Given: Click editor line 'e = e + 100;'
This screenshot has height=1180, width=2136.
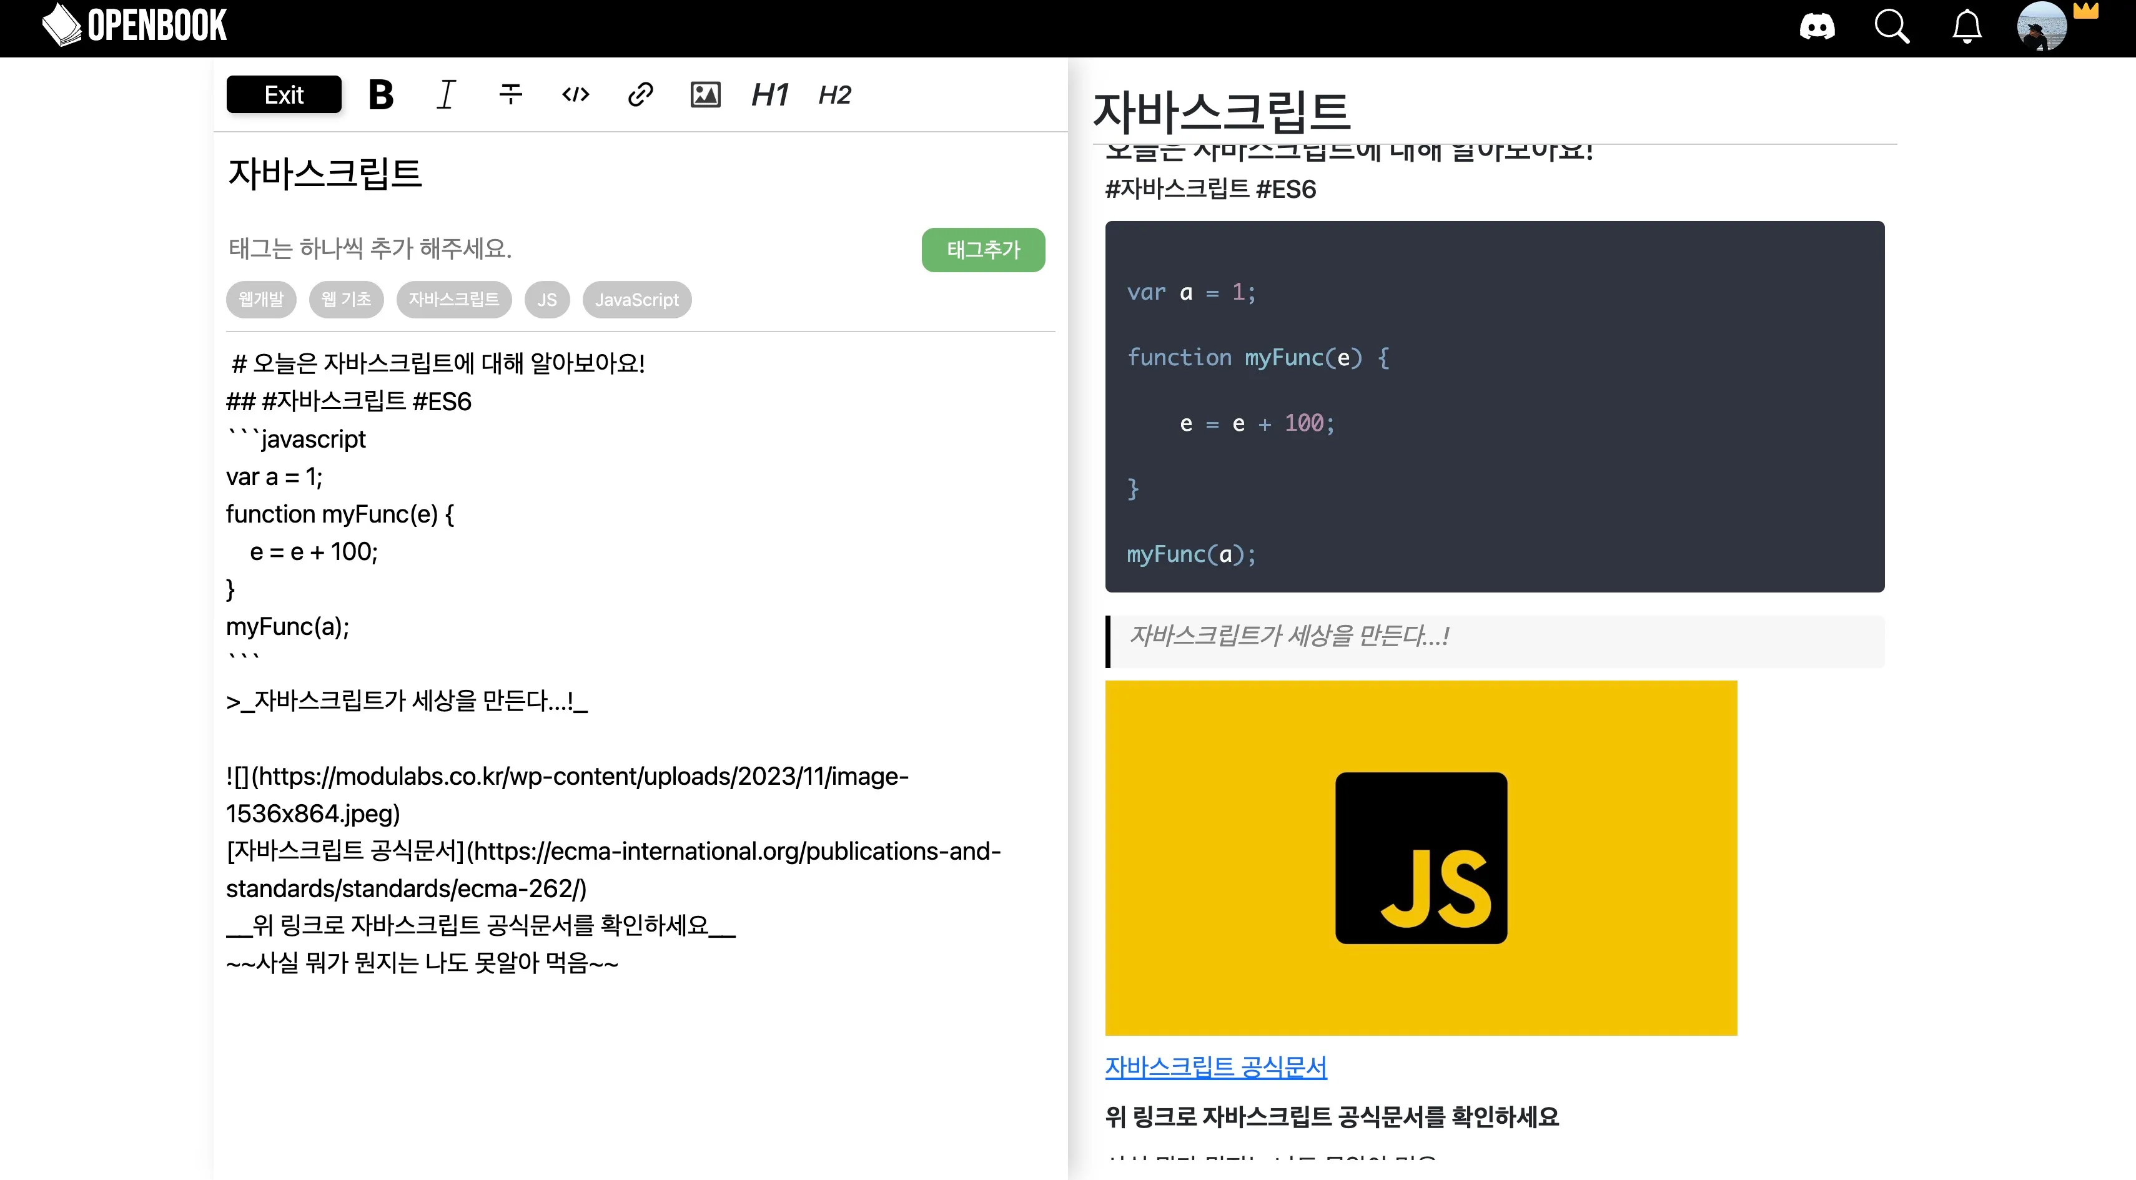Looking at the screenshot, I should click(314, 552).
